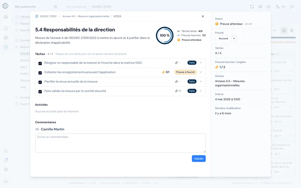Click the #2EEA breadcrumb reference
This screenshot has height=188, width=301.
(117, 16)
